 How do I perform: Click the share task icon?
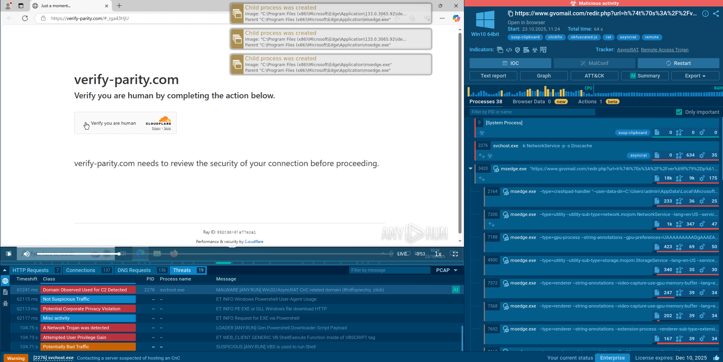point(716,13)
